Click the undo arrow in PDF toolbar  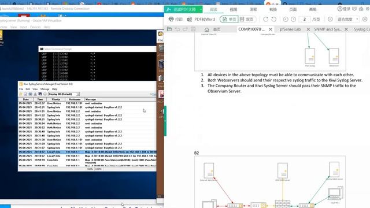pyautogui.click(x=177, y=29)
